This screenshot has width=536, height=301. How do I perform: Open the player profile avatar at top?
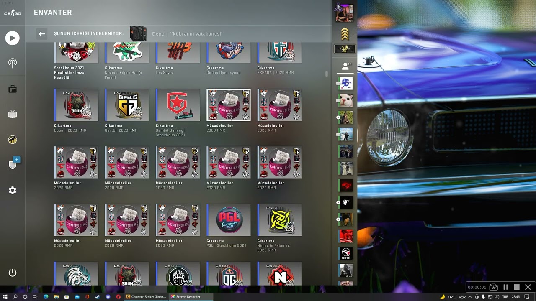(344, 13)
